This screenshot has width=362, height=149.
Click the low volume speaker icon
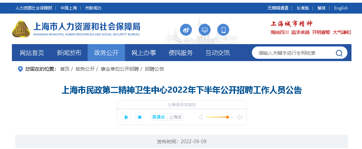point(201,117)
